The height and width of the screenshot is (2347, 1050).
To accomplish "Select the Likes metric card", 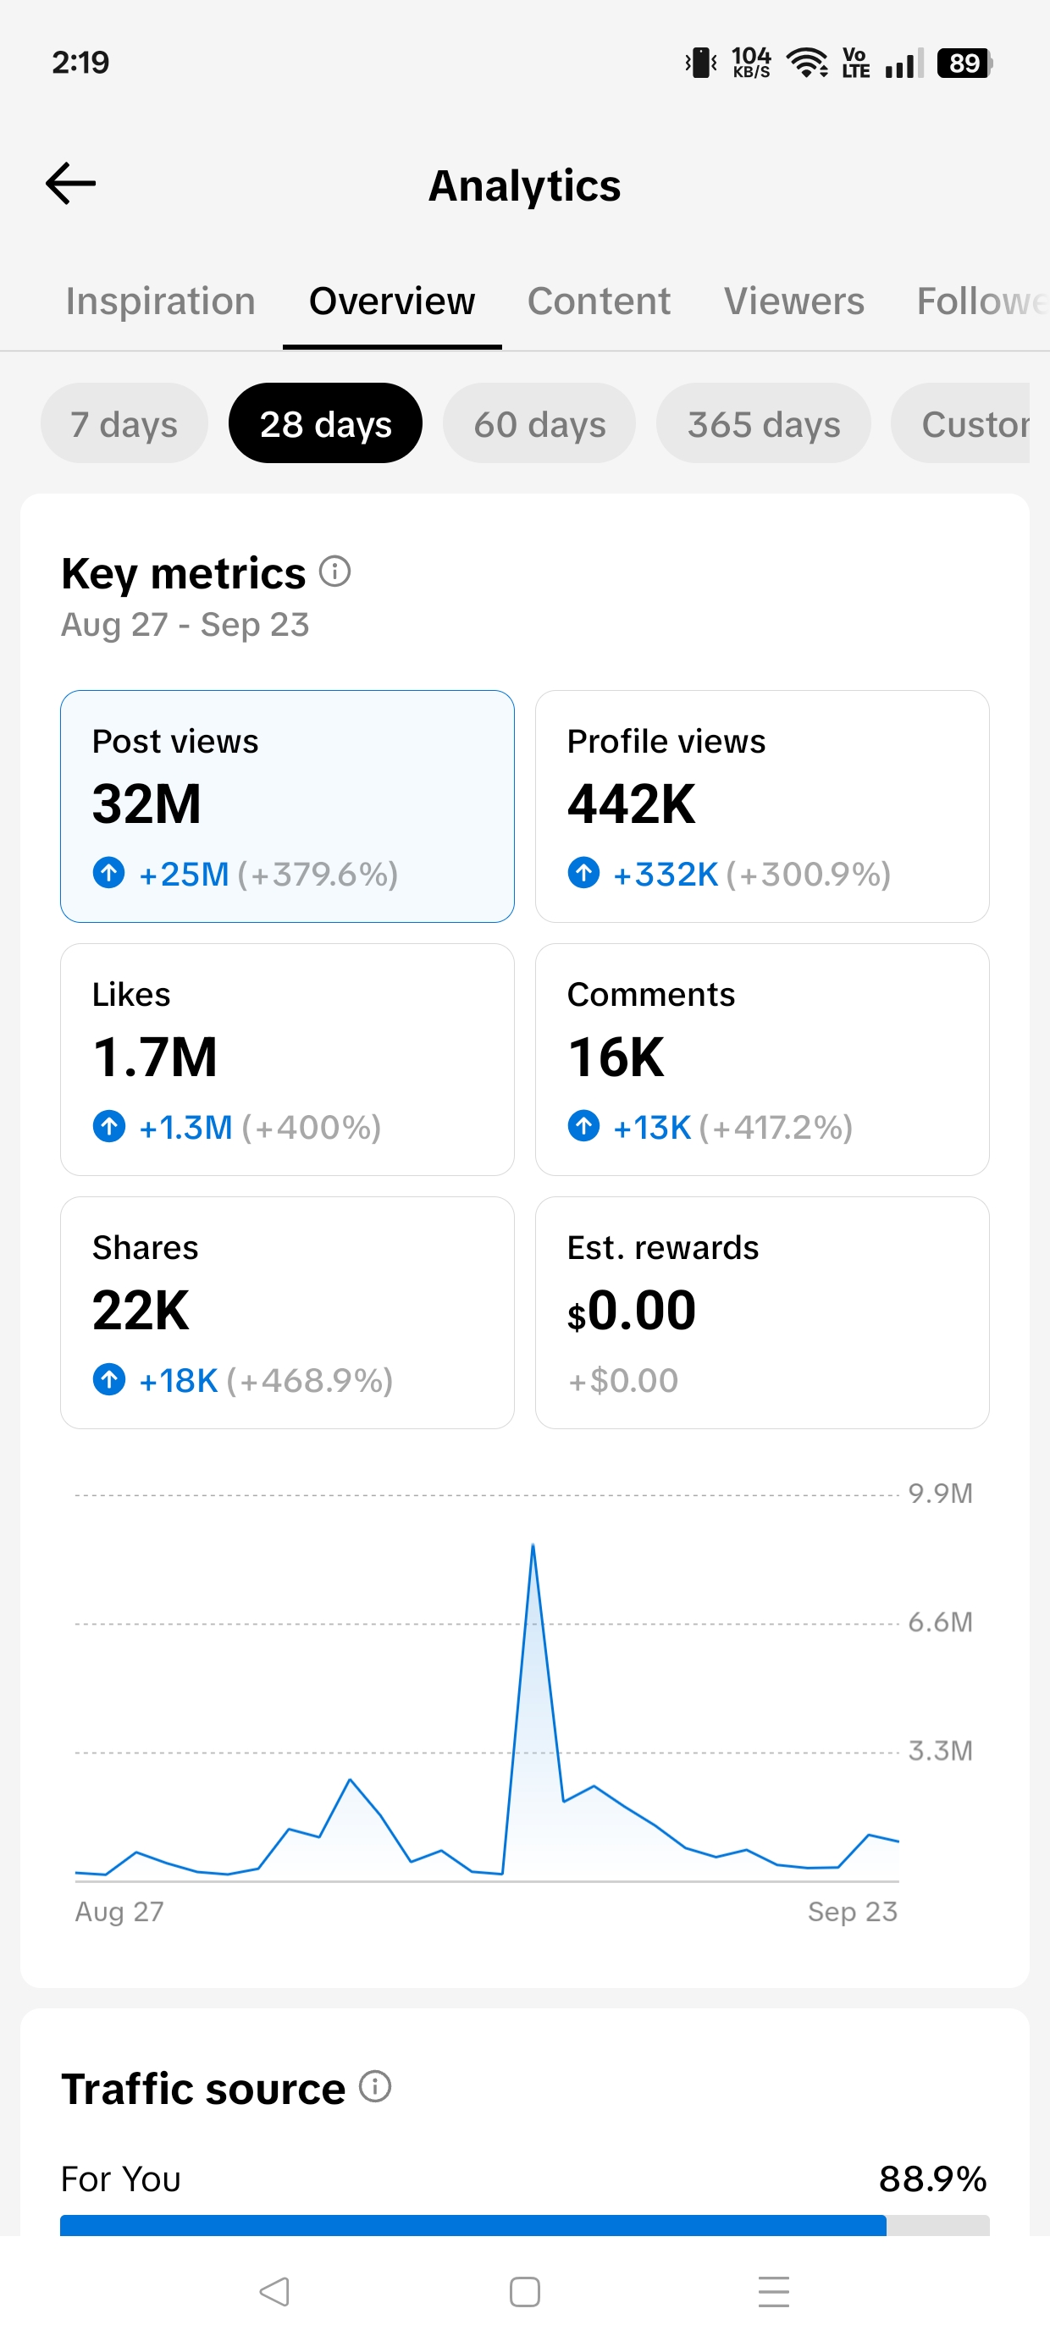I will (x=287, y=1059).
